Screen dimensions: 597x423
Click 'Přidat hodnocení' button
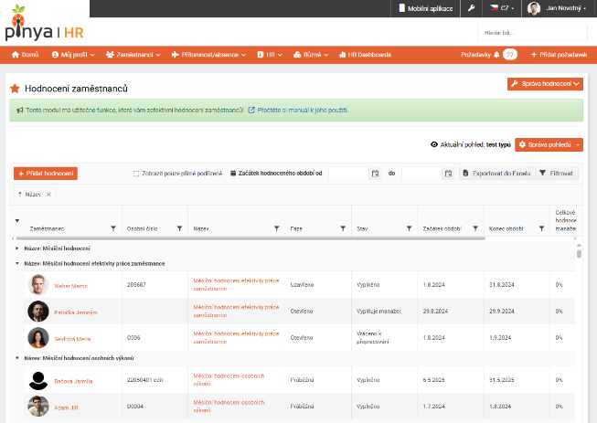[x=46, y=174]
